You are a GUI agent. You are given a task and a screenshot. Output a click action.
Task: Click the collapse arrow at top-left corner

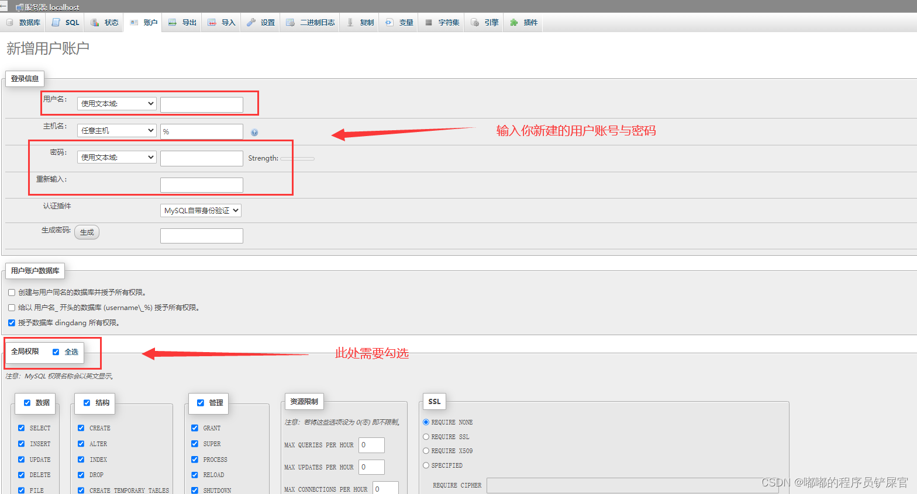click(3, 6)
